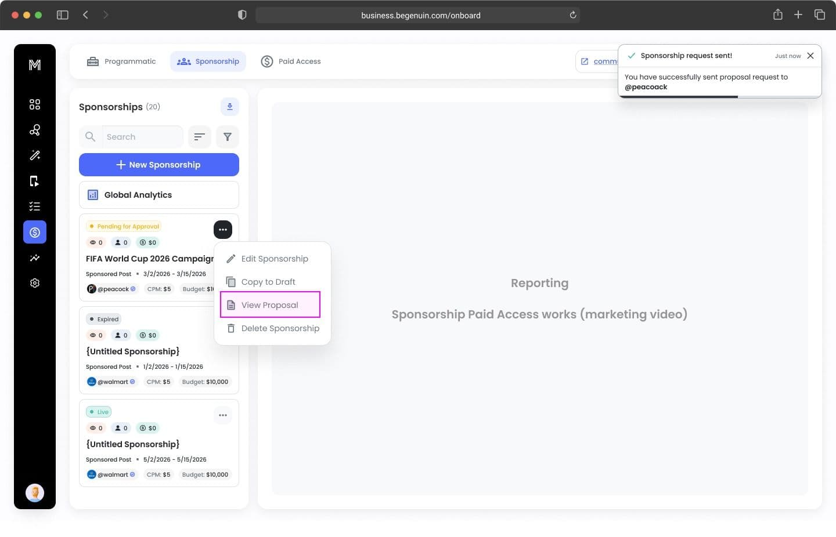Viewport: 836px width, 537px height.
Task: Click the users counter on Expired card
Action: (x=121, y=335)
